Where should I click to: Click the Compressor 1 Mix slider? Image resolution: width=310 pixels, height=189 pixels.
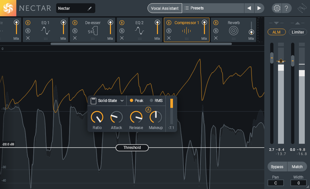point(204,28)
